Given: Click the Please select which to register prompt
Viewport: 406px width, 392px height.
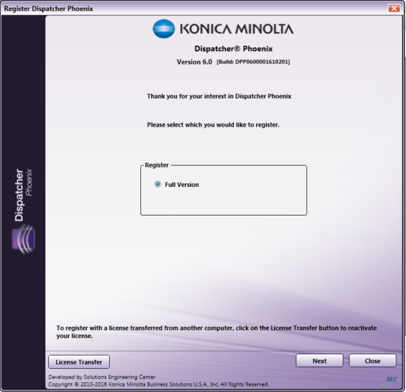Looking at the screenshot, I should pos(213,125).
